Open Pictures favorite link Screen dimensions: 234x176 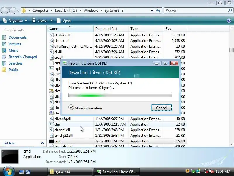(15, 44)
